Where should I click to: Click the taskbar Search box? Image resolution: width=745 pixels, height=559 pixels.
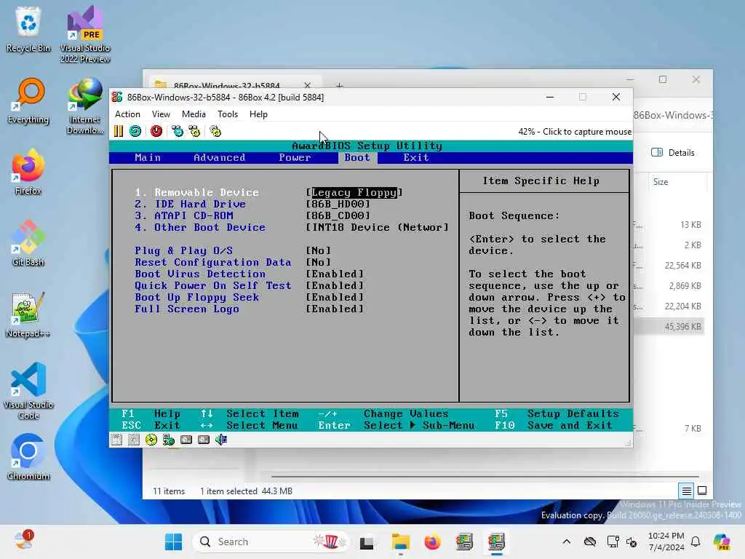pos(271,542)
